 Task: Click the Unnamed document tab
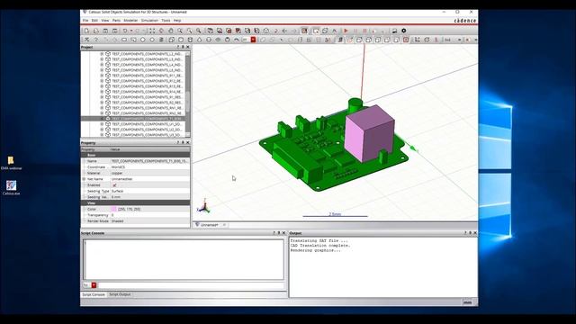(209, 225)
